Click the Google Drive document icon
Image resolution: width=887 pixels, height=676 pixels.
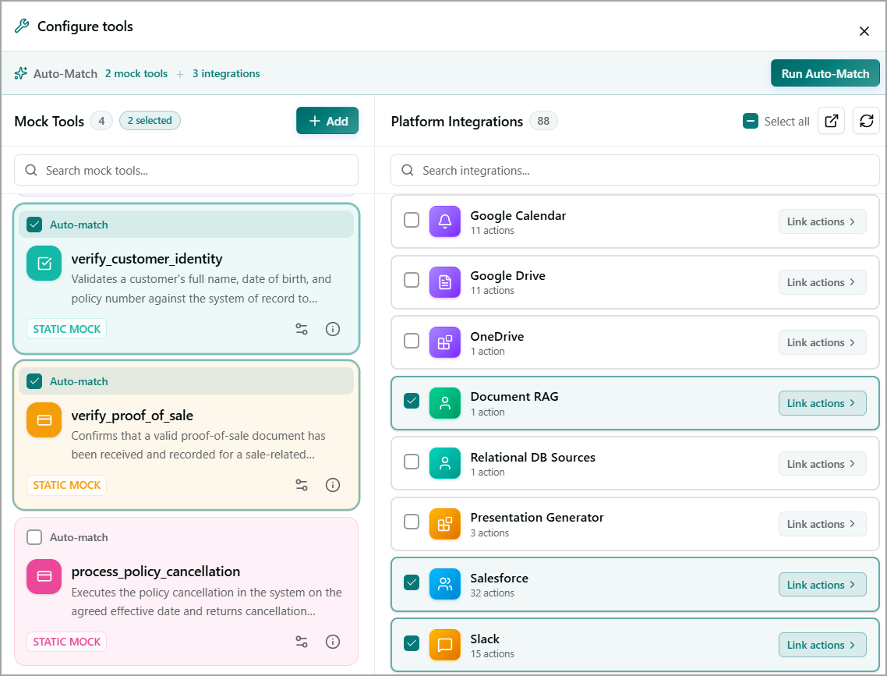(x=444, y=281)
